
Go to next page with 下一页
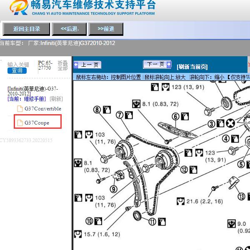(x=157, y=64)
